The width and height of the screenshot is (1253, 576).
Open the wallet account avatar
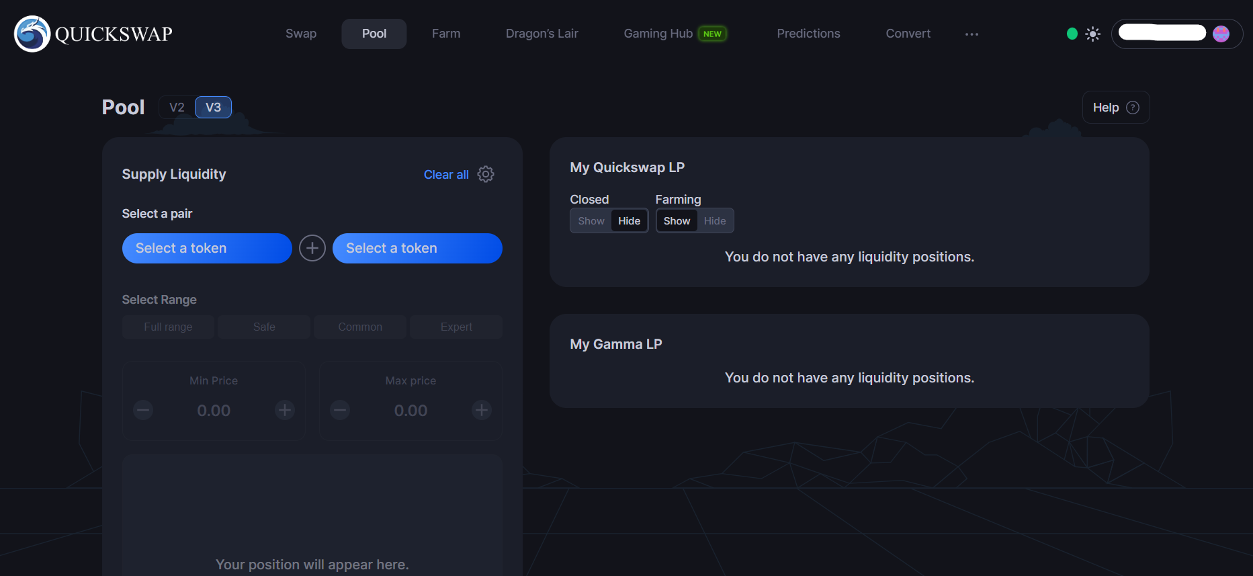tap(1221, 34)
